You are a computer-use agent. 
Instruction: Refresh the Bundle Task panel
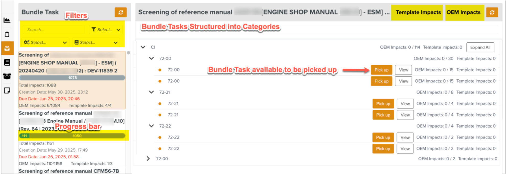(x=121, y=12)
